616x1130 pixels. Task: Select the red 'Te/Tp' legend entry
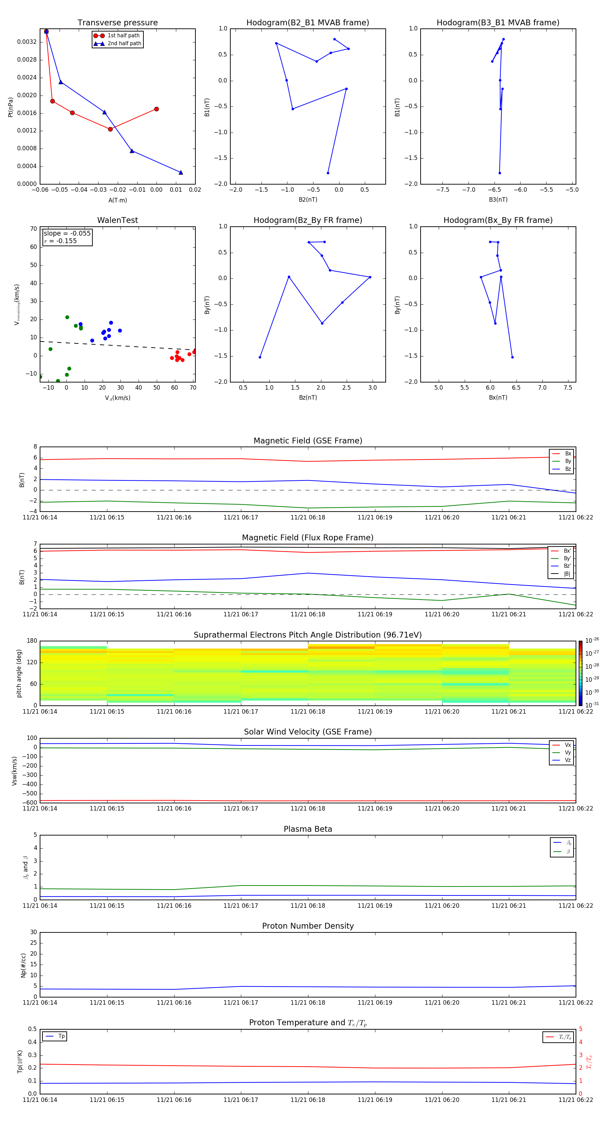click(x=559, y=1037)
